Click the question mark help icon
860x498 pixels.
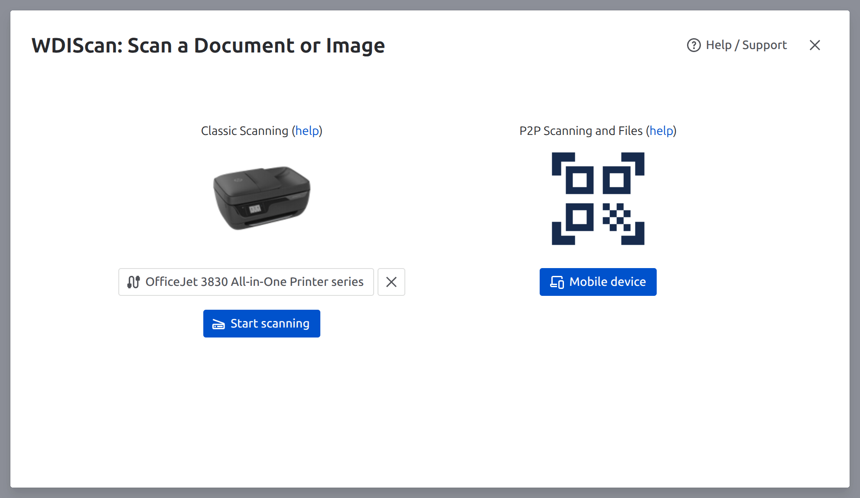[x=694, y=45]
